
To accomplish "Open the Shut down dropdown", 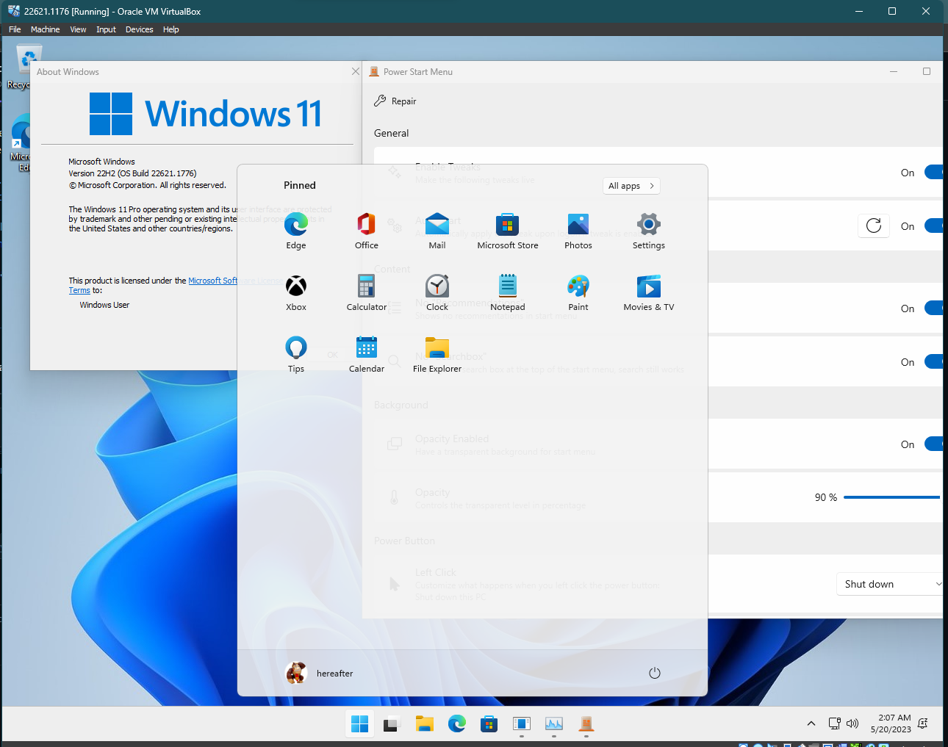I will (889, 584).
